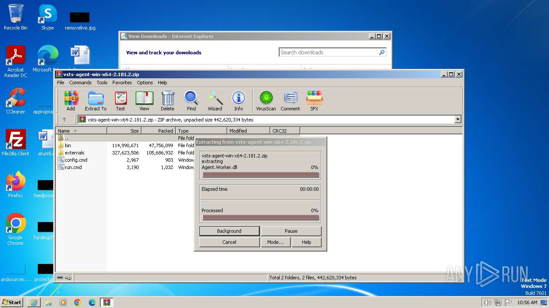This screenshot has width=549, height=308.
Task: Click File Explorer folder icon in taskbar
Action: tap(48, 302)
